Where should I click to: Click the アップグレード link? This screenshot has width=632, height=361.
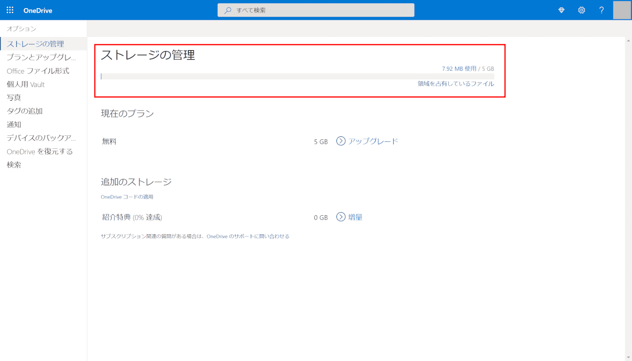coord(373,141)
